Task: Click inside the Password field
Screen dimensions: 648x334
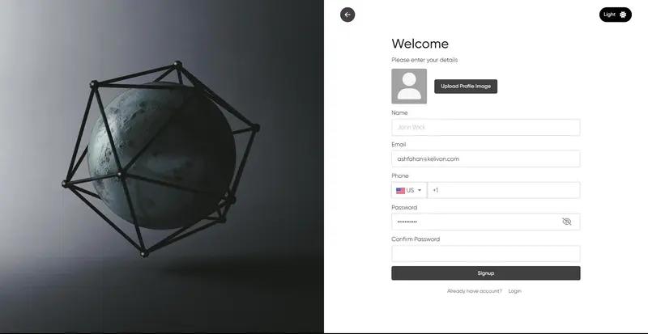Action: [x=475, y=222]
